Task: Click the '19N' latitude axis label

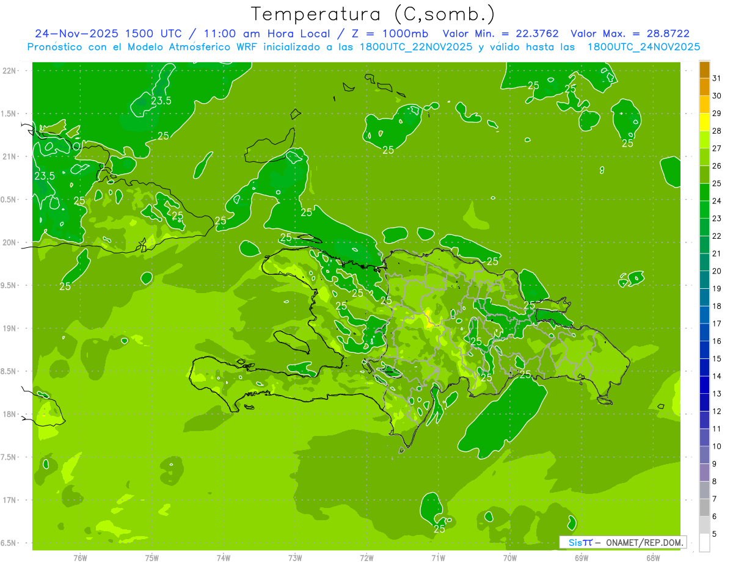Action: pyautogui.click(x=9, y=328)
